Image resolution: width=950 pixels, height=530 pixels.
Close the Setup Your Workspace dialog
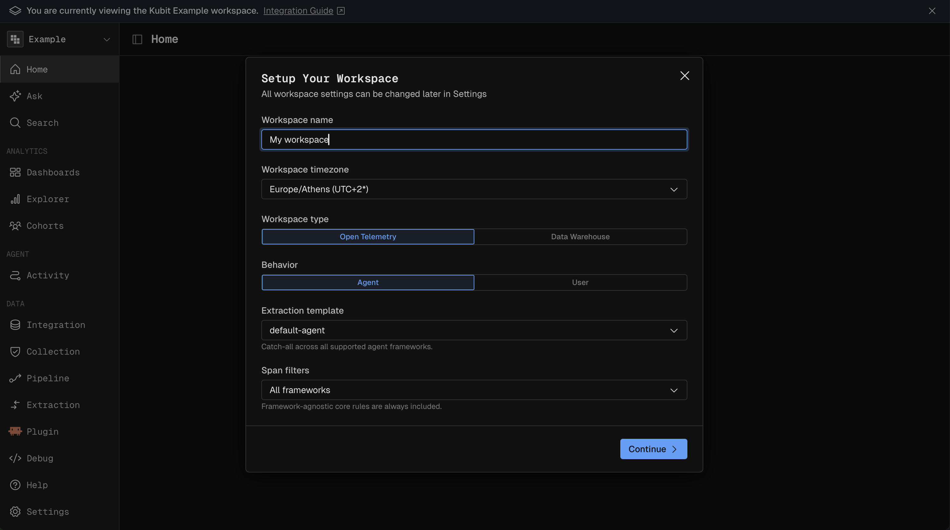pos(685,76)
